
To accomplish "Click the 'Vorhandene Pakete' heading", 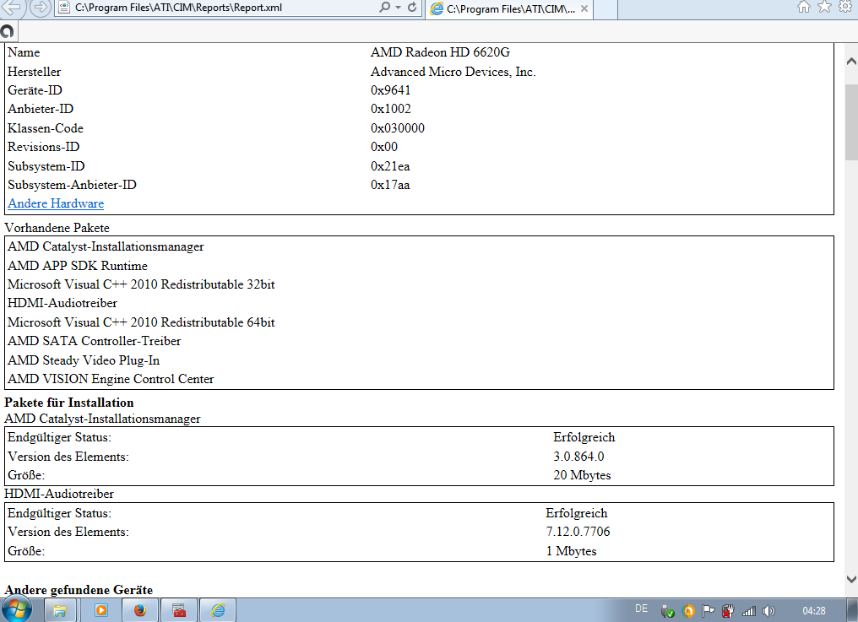I will pos(57,228).
